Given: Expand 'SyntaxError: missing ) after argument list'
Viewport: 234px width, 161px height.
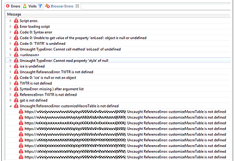Looking at the screenshot, I should point(11,89).
